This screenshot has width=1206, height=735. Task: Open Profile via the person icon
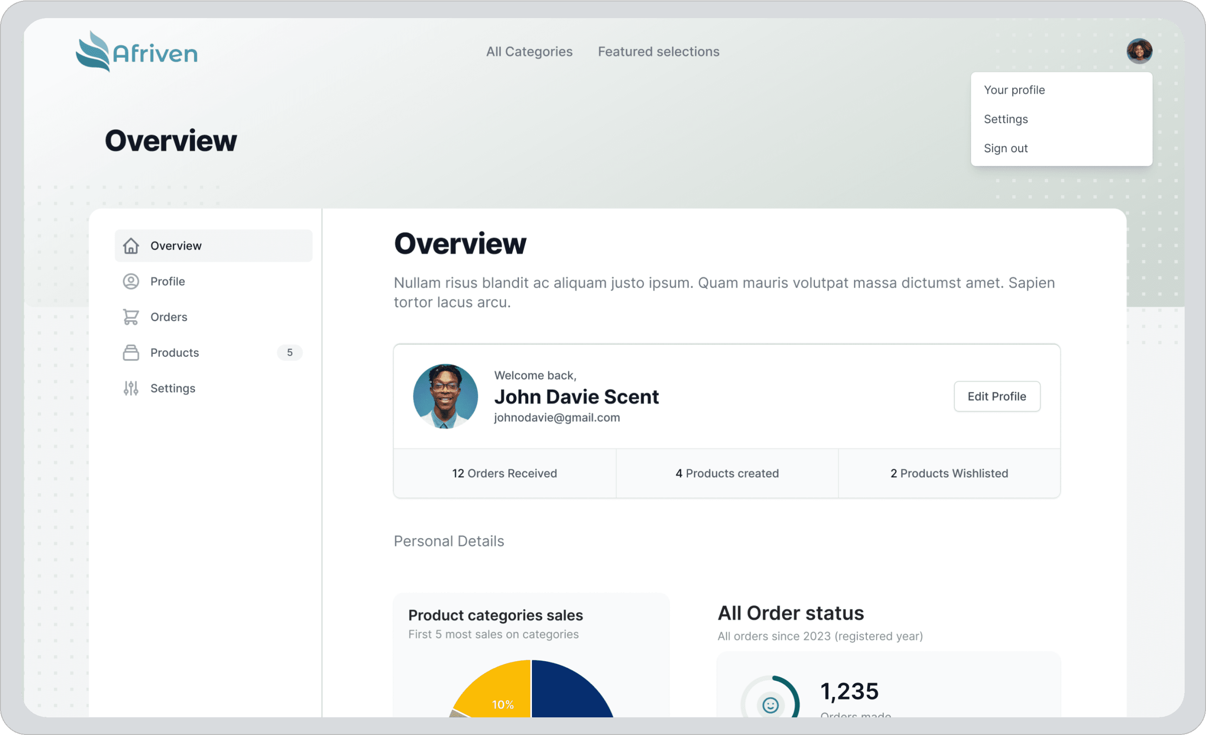pos(131,281)
